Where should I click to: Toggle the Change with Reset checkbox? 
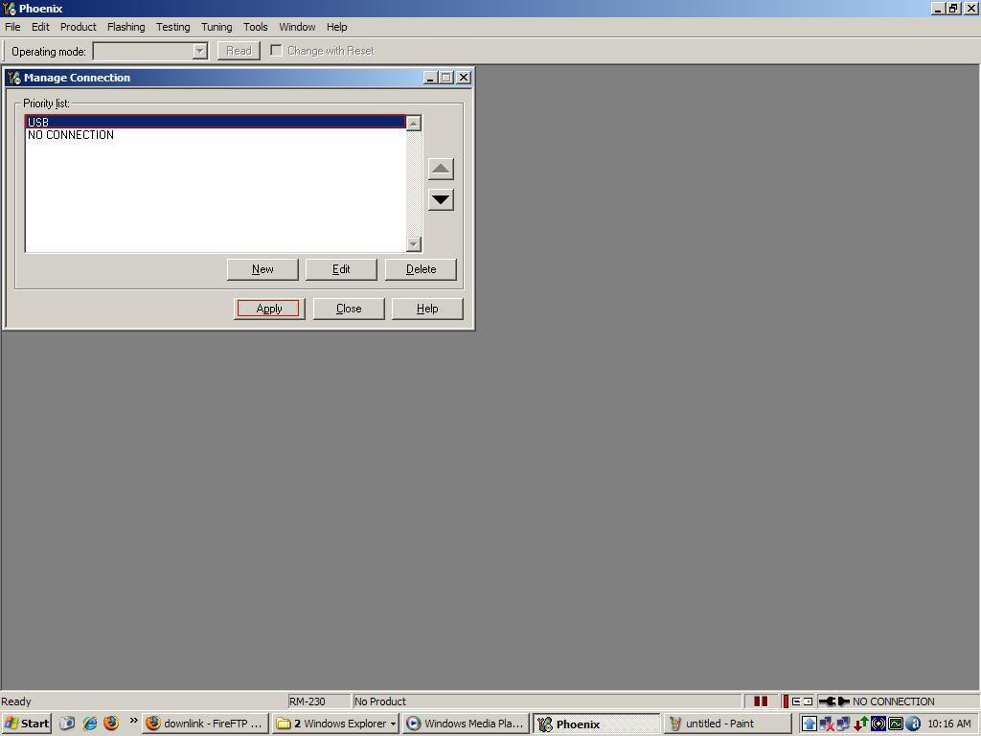(276, 51)
